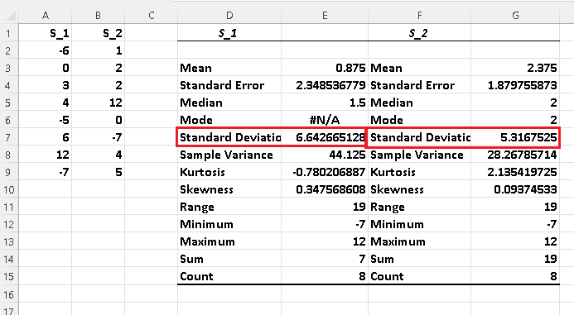
Task: Click cell A4 with value 3
Action: [46, 85]
